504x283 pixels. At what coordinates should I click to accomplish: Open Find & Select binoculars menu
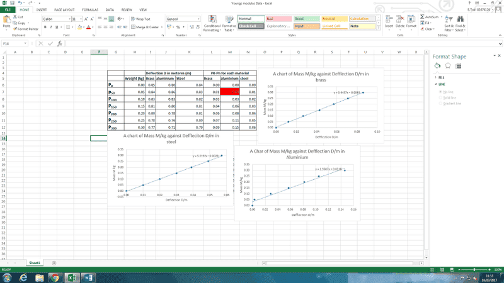pos(460,23)
